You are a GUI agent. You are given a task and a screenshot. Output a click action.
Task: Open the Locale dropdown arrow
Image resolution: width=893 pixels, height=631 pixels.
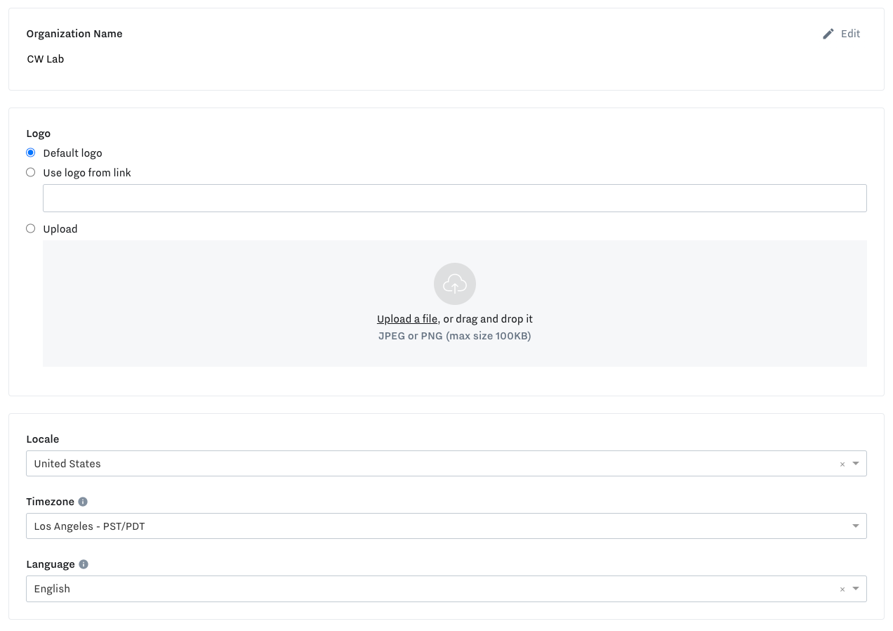pyautogui.click(x=856, y=464)
